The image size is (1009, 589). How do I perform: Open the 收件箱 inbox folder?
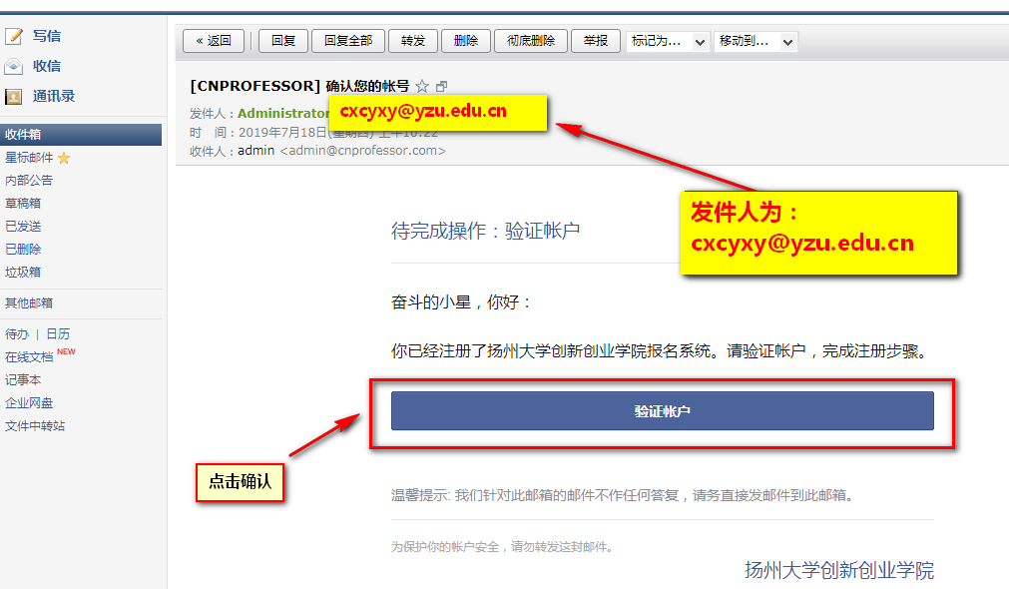(x=24, y=135)
